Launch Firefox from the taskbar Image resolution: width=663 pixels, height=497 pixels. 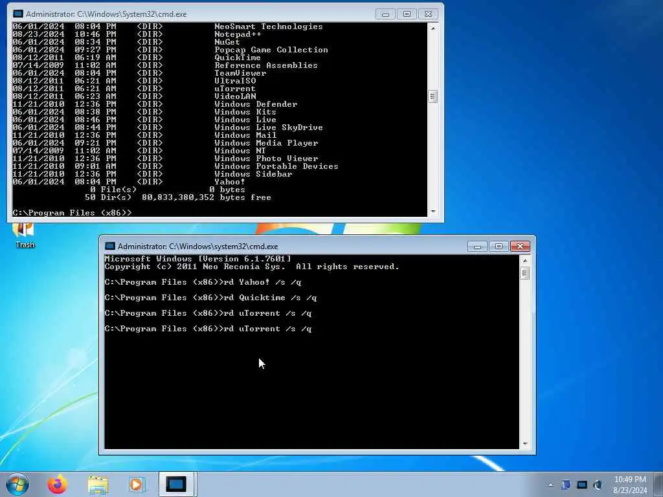57,484
